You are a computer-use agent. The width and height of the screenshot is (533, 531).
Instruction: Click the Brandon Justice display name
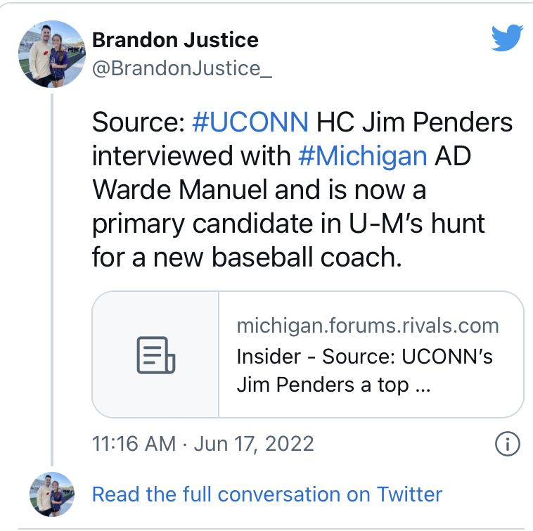175,40
